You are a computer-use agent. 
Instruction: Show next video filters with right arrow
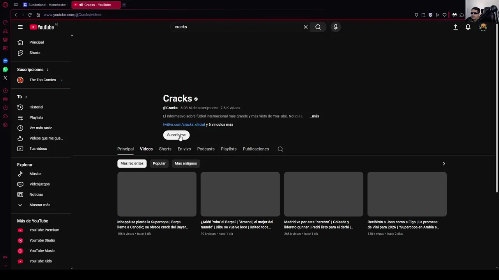pyautogui.click(x=444, y=163)
